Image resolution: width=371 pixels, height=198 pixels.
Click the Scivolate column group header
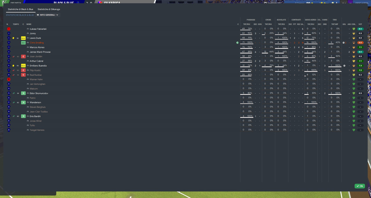[281, 20]
